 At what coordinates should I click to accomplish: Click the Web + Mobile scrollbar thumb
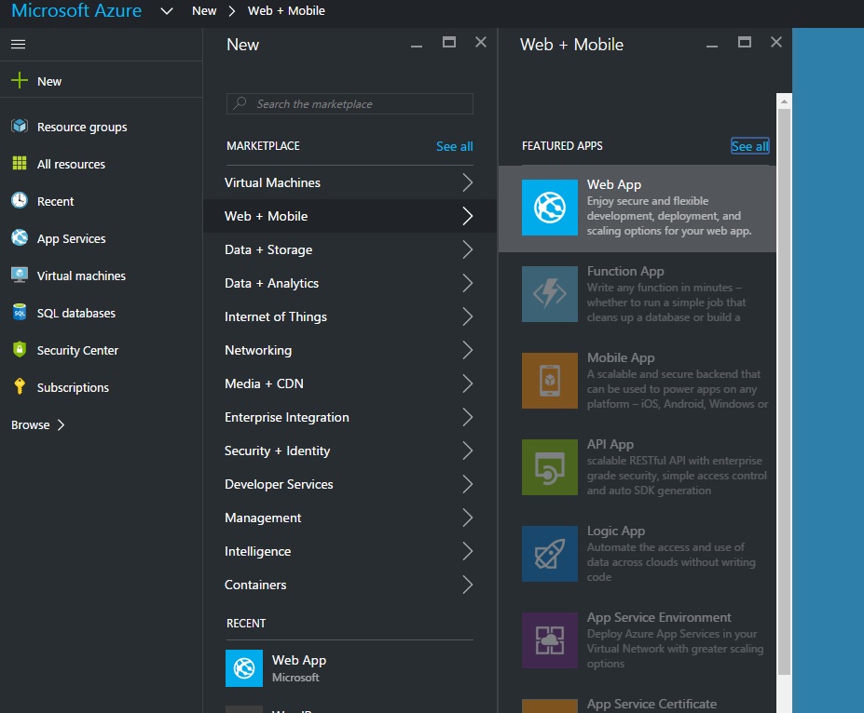click(x=784, y=392)
